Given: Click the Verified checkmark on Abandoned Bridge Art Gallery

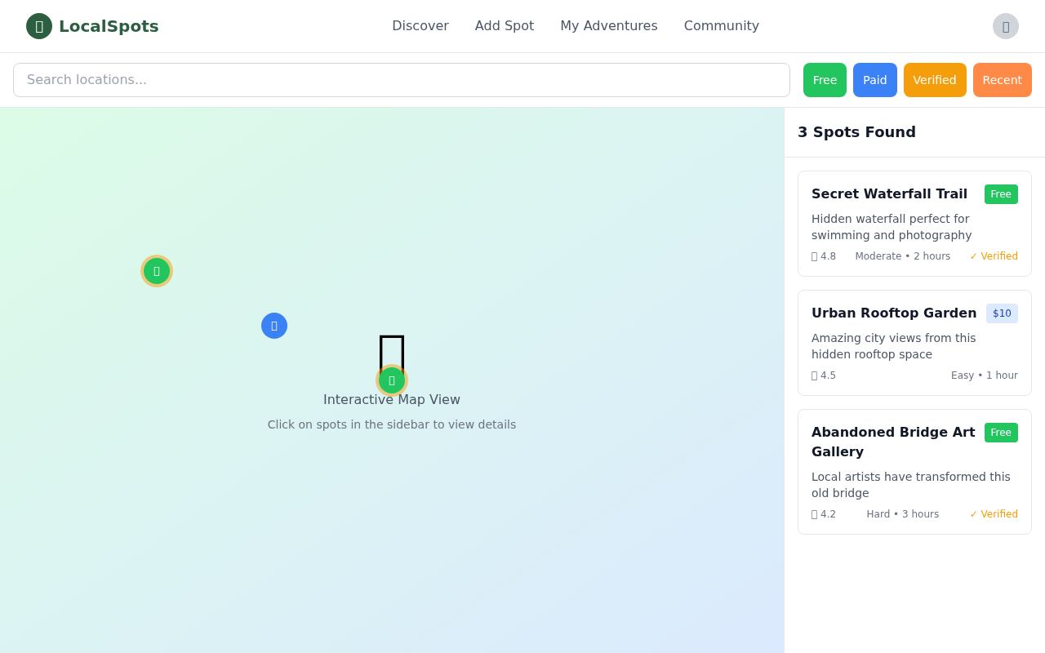Looking at the screenshot, I should (x=994, y=513).
